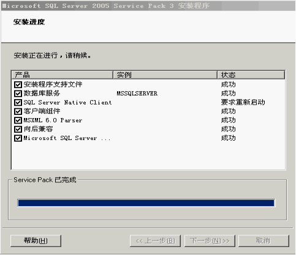
Task: Sort by the 状态 column header
Action: (251, 75)
